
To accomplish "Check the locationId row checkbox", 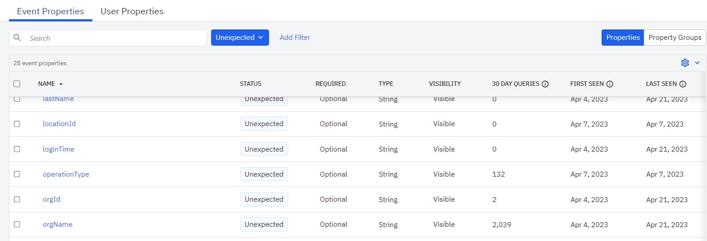I will point(17,124).
